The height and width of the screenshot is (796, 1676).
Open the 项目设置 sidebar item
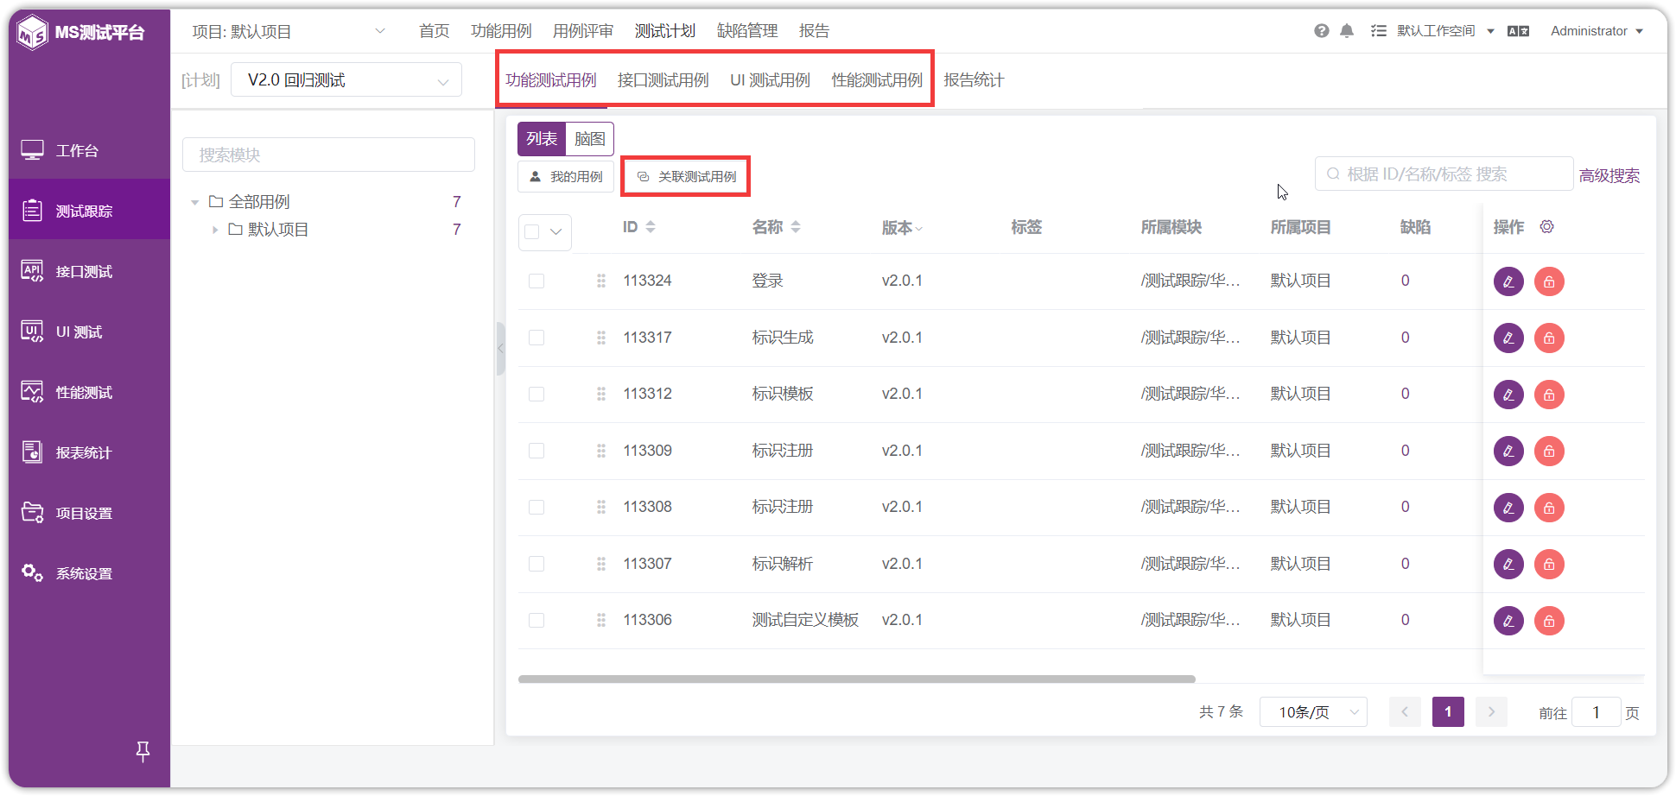point(90,513)
